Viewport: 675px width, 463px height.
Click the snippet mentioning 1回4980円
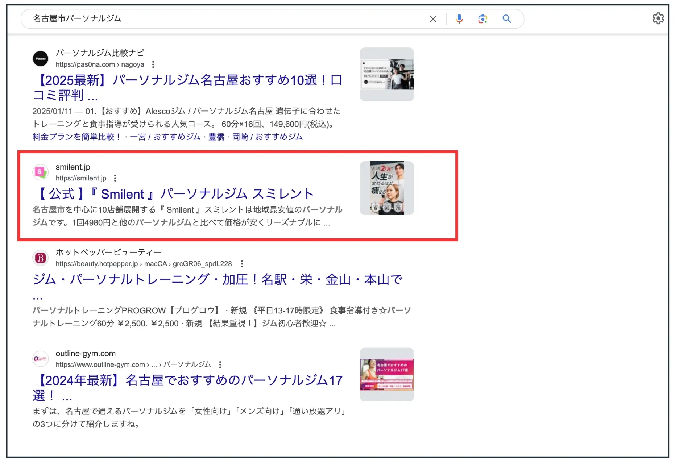[x=187, y=216]
